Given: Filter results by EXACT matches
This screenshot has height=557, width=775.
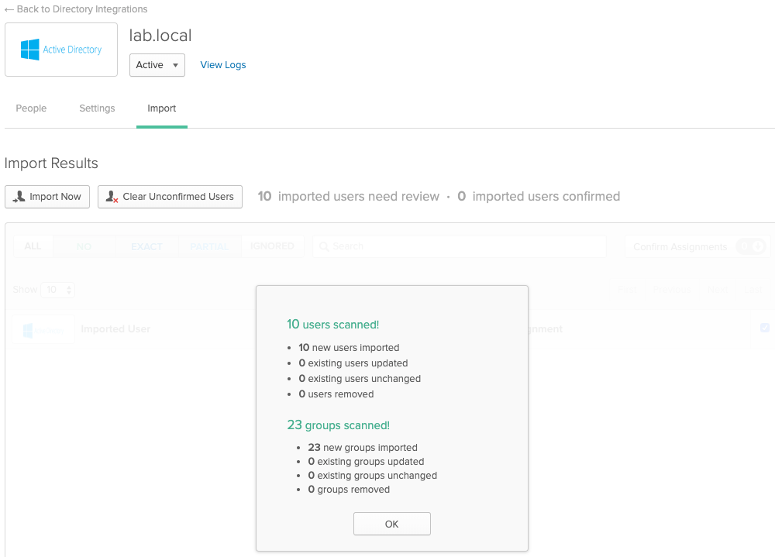Looking at the screenshot, I should coord(146,246).
